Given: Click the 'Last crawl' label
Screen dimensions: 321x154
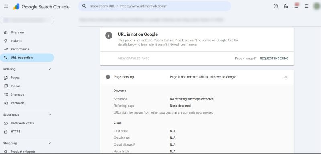Looking at the screenshot, I should pos(121,131).
